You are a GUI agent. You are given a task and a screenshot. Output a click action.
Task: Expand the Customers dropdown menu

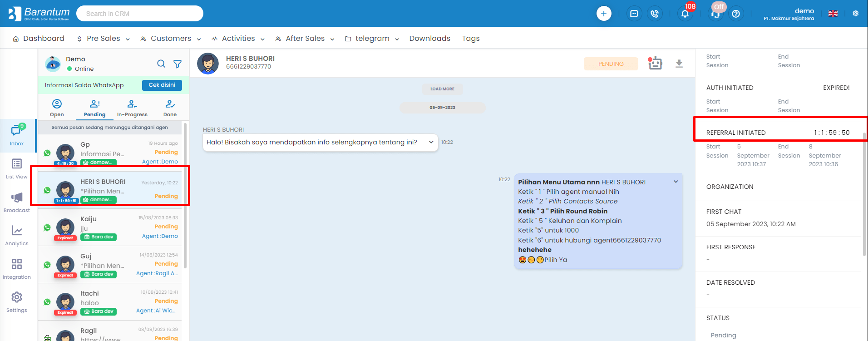(x=171, y=39)
